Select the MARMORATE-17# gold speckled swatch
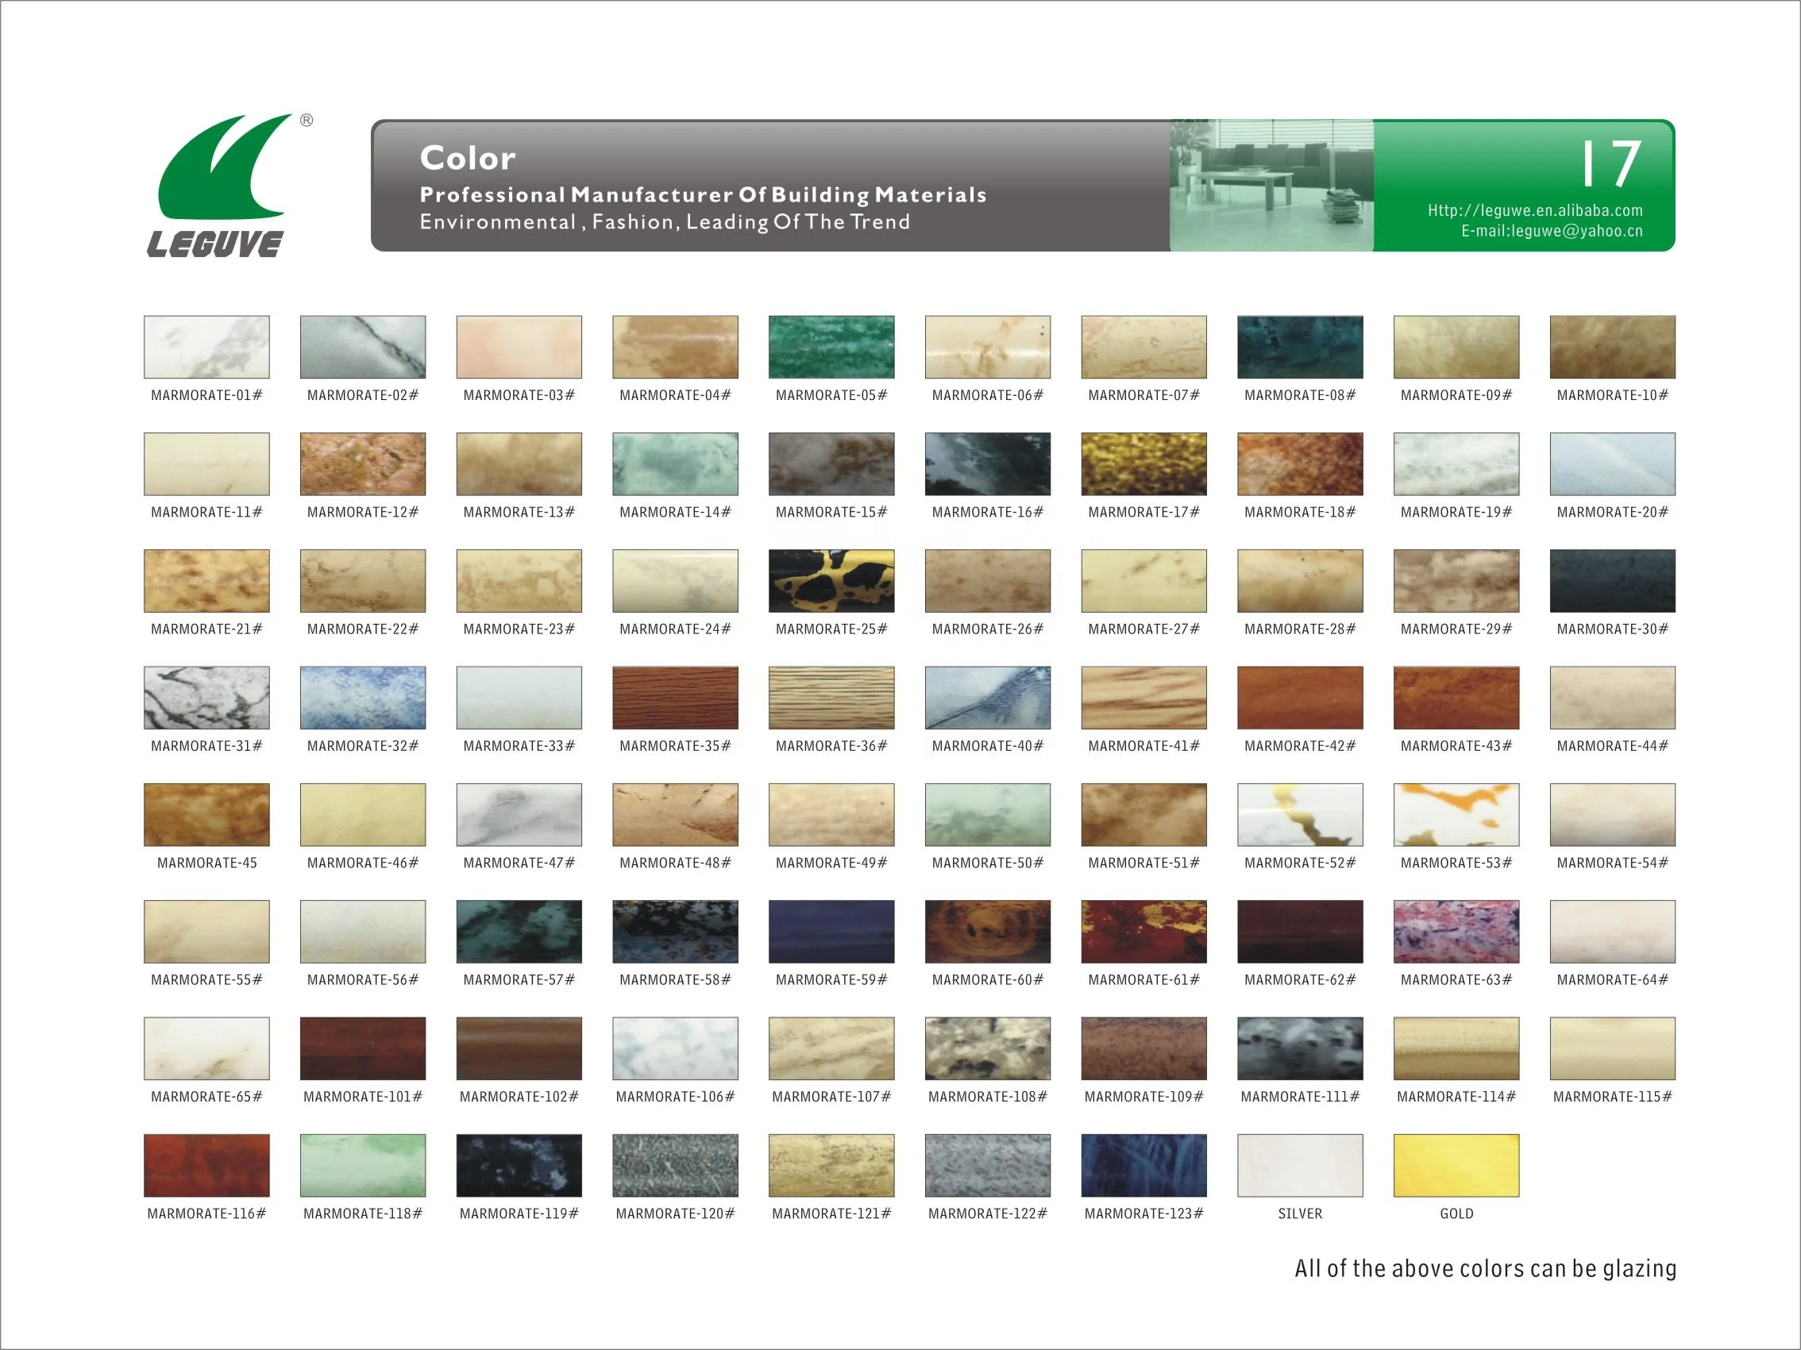The image size is (1801, 1350). [x=1143, y=463]
